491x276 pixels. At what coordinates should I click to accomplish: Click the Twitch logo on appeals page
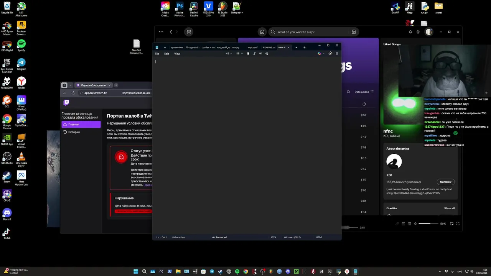[x=66, y=103]
